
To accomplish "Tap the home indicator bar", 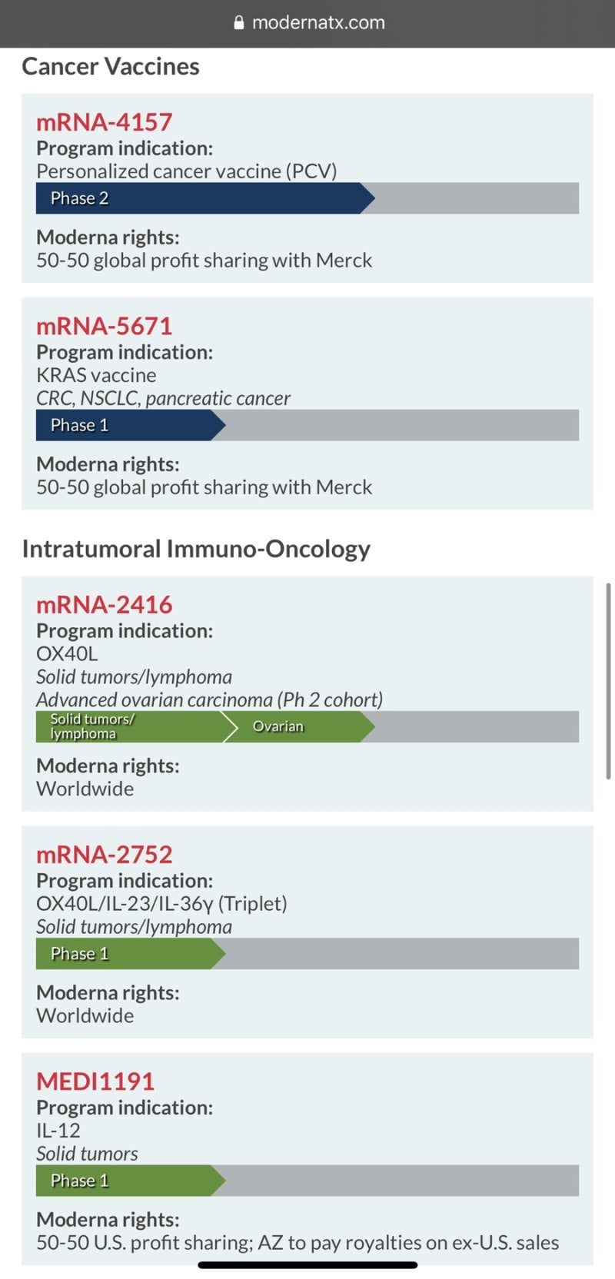I will pyautogui.click(x=307, y=1264).
